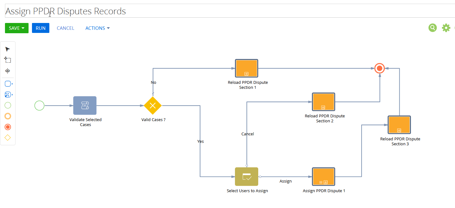Select the Select Users to Assign user task
Screen dimensions: 455x208
[247, 177]
